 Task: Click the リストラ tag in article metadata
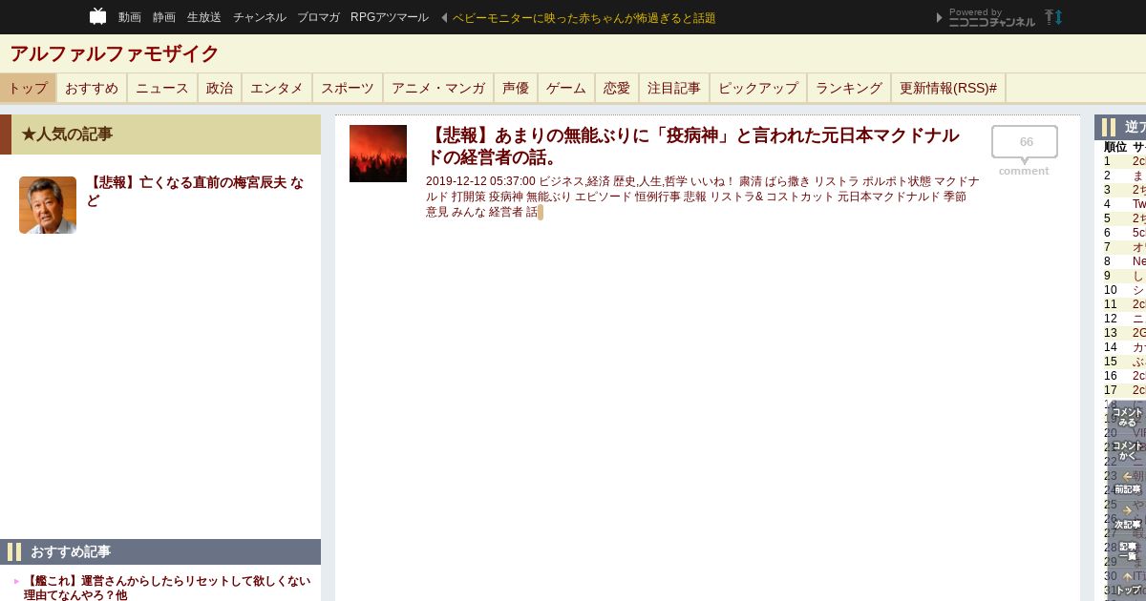[x=836, y=181]
